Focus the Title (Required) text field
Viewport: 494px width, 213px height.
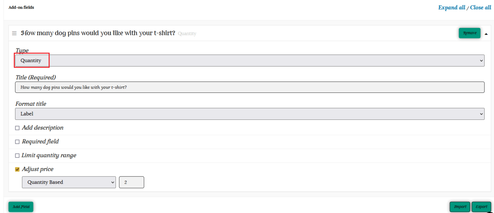250,87
